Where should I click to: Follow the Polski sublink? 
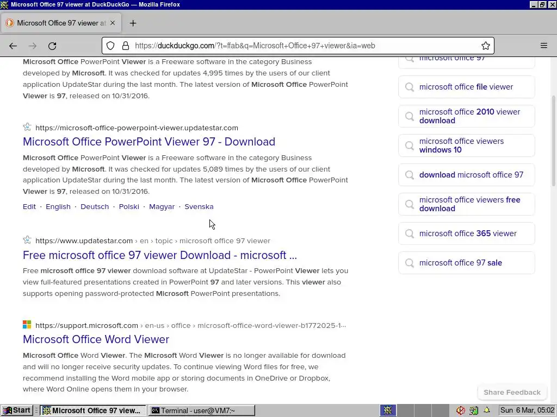coord(129,207)
